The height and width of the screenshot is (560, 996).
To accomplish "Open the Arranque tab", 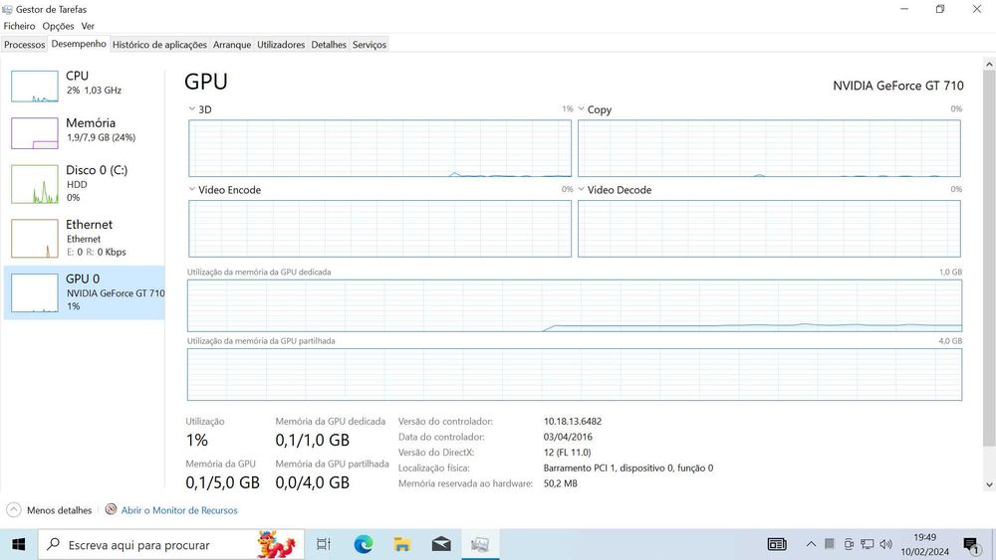I will click(x=232, y=45).
